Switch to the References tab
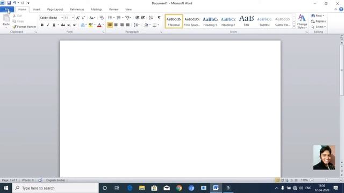This screenshot has height=193, width=344. click(77, 10)
